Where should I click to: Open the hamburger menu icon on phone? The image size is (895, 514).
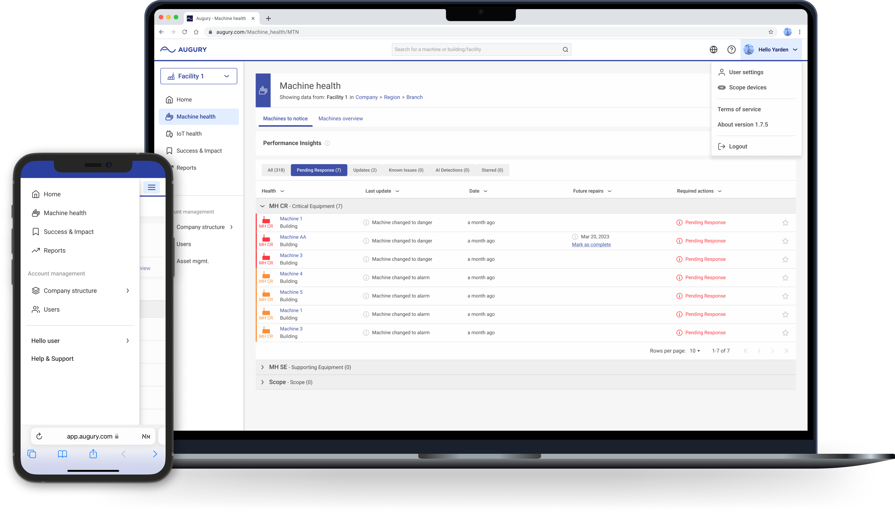pos(152,187)
